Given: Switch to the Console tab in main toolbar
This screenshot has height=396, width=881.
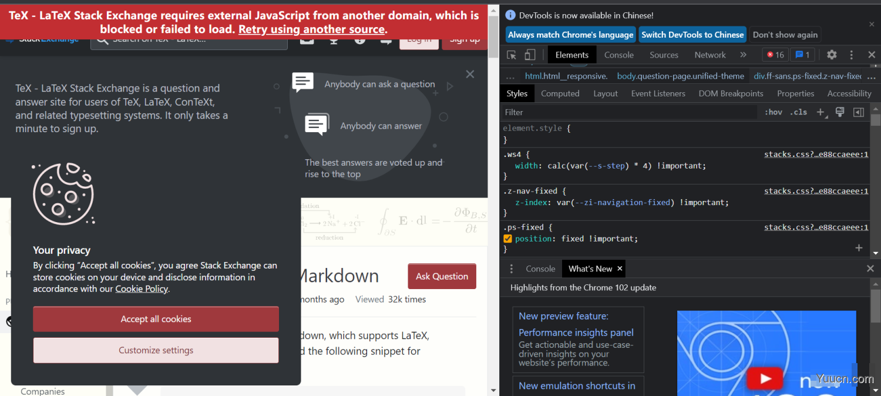Looking at the screenshot, I should [619, 55].
